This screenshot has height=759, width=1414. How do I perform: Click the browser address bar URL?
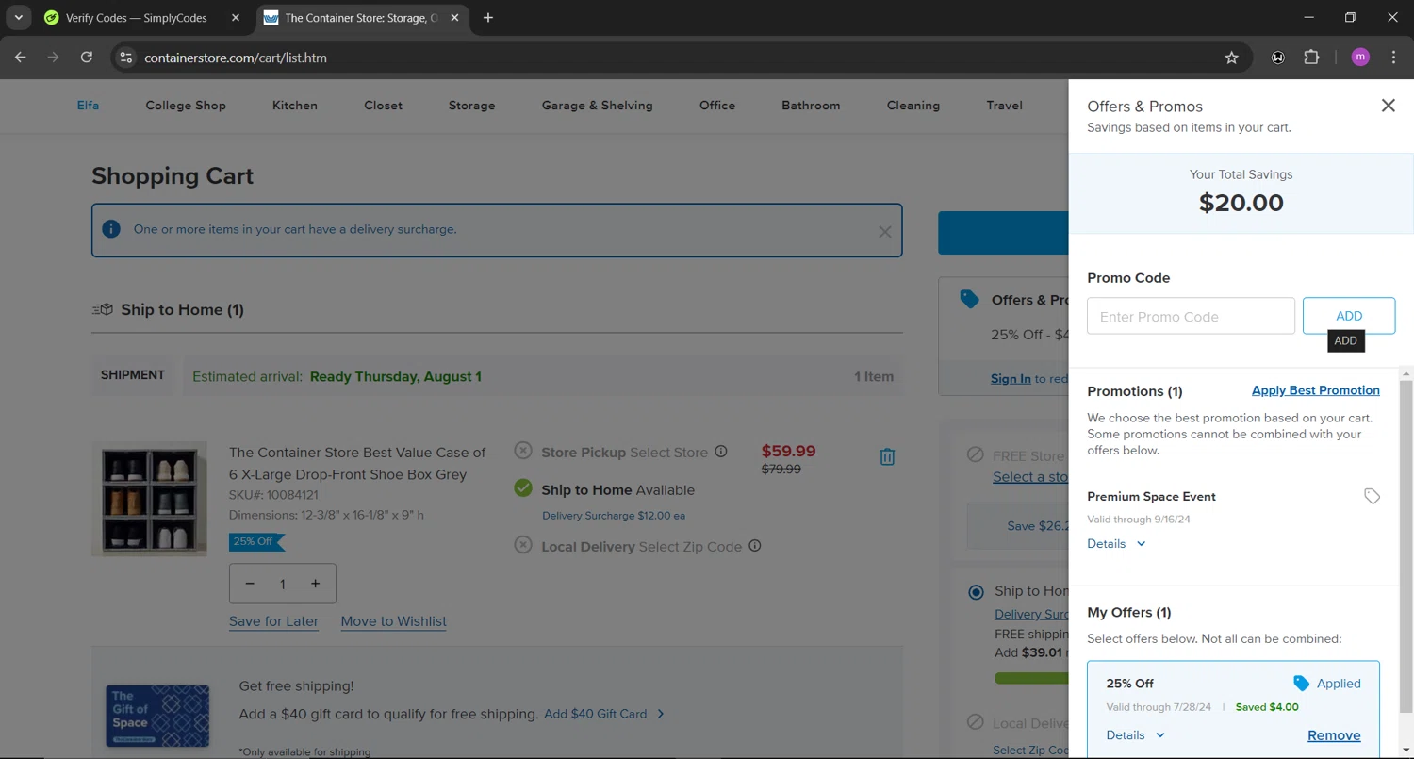[236, 58]
